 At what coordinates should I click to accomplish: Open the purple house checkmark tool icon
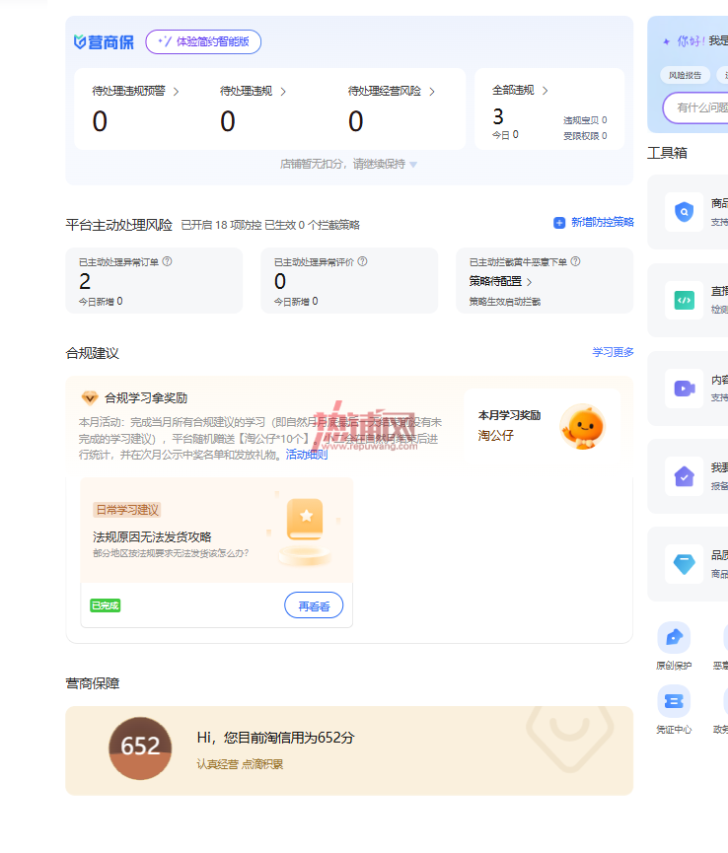(684, 476)
